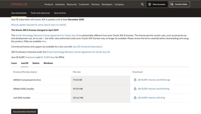Screen dimensions: 201x114
Task: Download jdk-8u381-macosx-x64.dmg file
Action: pyautogui.click(x=152, y=98)
